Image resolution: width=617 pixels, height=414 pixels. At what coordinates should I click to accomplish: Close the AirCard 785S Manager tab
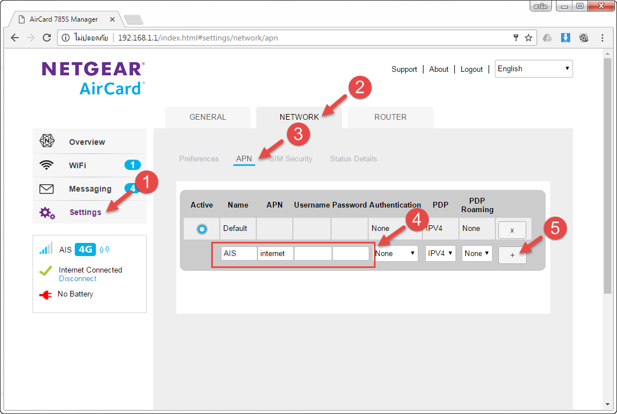pos(112,19)
